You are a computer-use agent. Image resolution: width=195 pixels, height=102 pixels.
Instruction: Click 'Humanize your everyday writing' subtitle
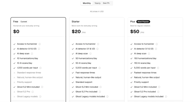click(26, 26)
